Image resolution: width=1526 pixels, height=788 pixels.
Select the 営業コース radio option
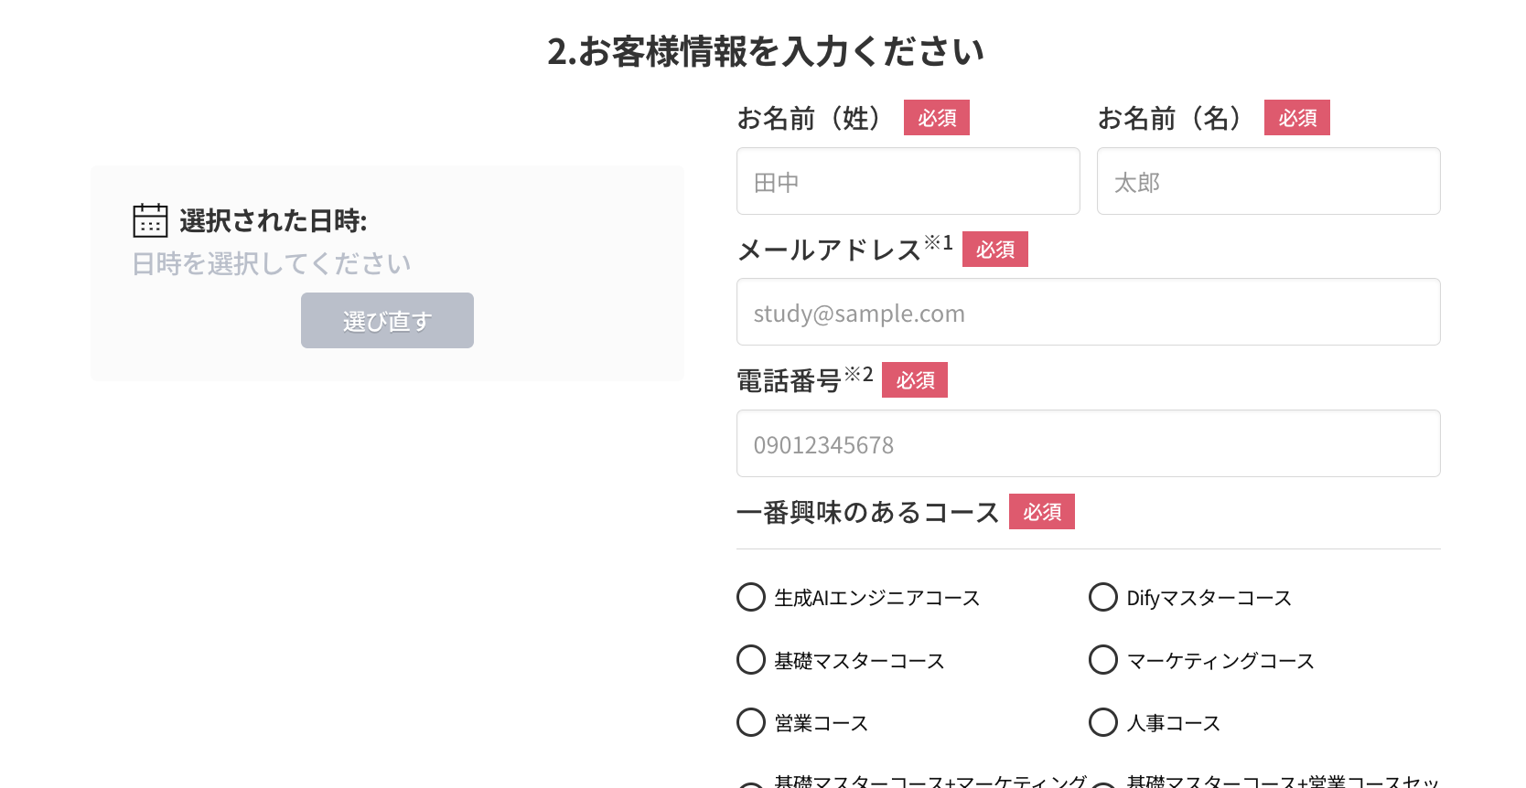[750, 722]
